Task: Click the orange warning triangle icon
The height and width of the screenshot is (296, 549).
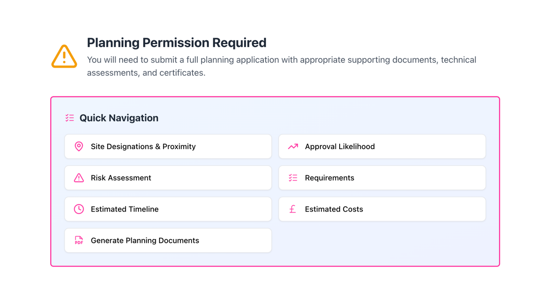Action: [64, 56]
